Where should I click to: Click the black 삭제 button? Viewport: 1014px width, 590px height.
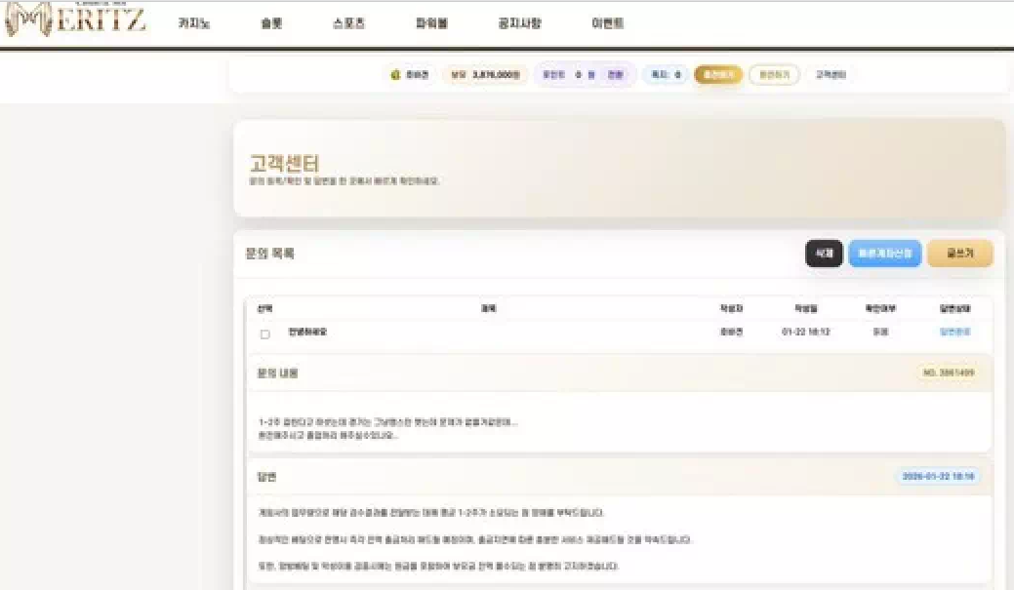click(824, 254)
